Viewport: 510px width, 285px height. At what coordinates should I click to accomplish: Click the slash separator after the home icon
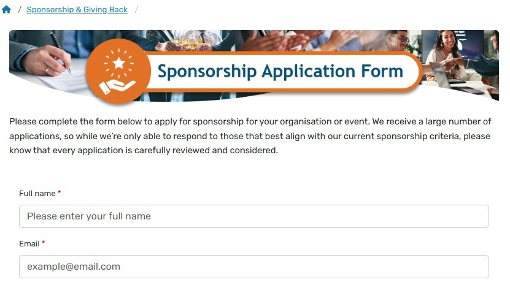point(20,10)
